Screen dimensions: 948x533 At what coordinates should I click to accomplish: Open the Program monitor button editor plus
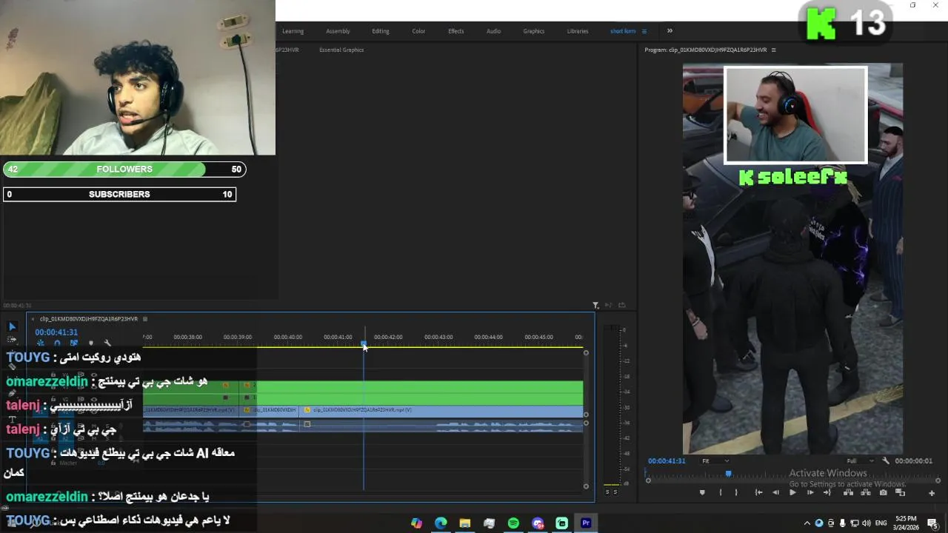[931, 493]
